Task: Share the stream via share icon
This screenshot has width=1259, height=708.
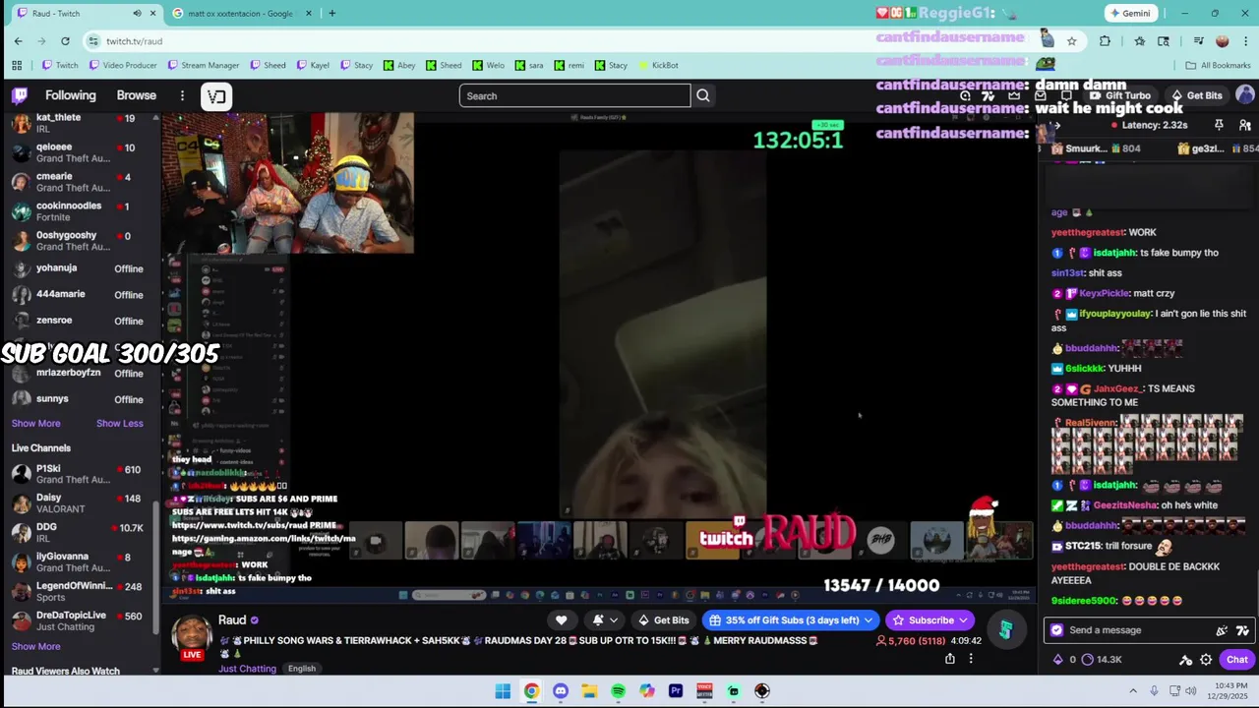Action: 950,659
